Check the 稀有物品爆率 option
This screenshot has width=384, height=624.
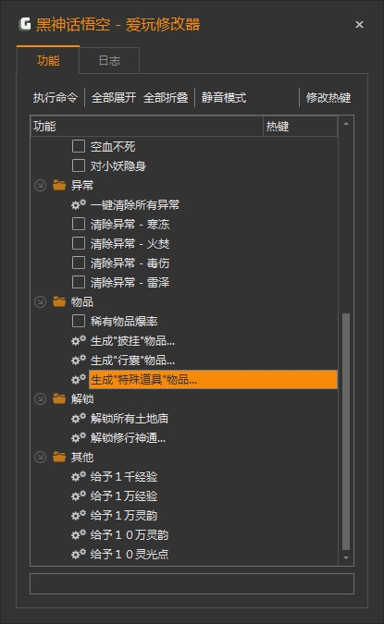(x=79, y=321)
